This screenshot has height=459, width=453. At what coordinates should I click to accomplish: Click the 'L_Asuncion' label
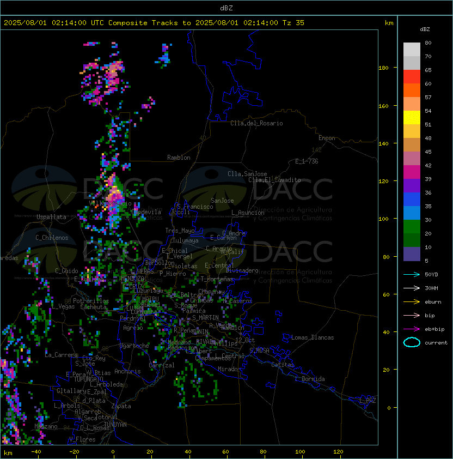(x=248, y=213)
